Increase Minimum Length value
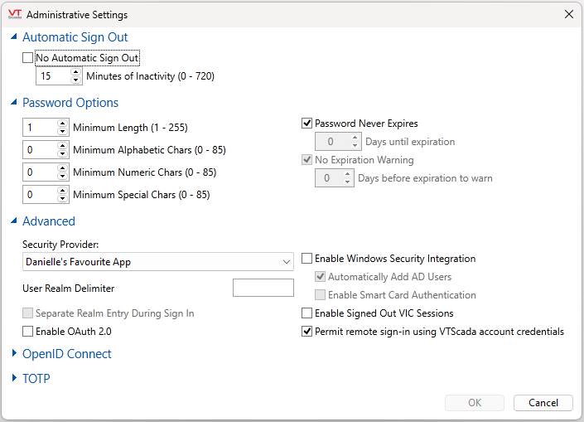584x422 pixels. point(63,124)
